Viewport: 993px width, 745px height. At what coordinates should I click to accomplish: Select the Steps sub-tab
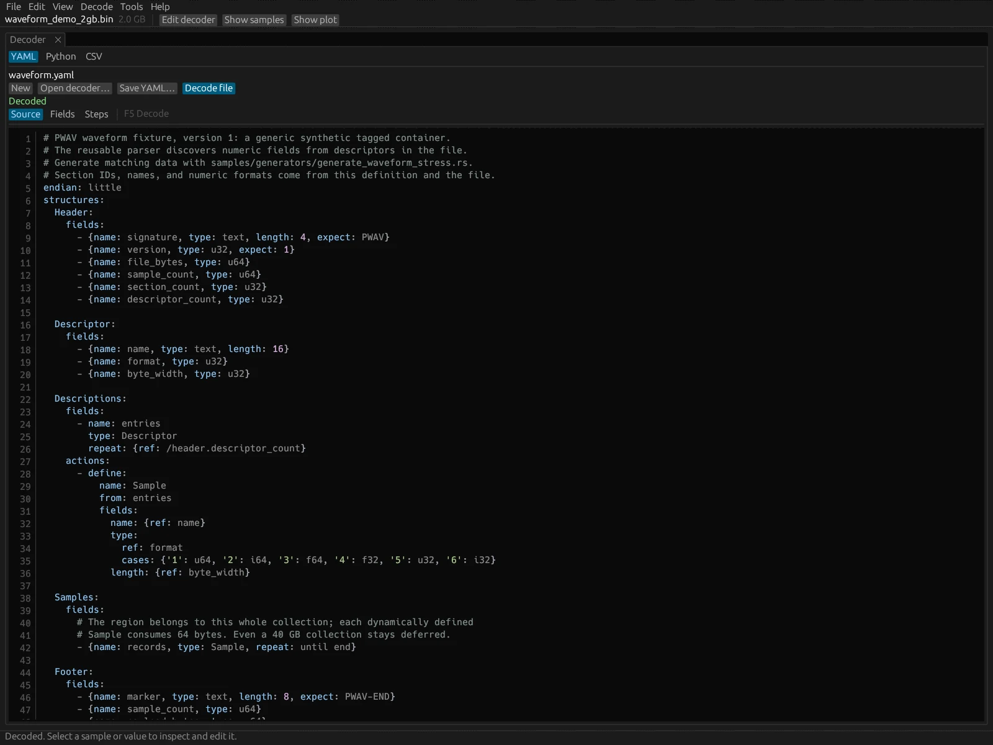tap(96, 114)
